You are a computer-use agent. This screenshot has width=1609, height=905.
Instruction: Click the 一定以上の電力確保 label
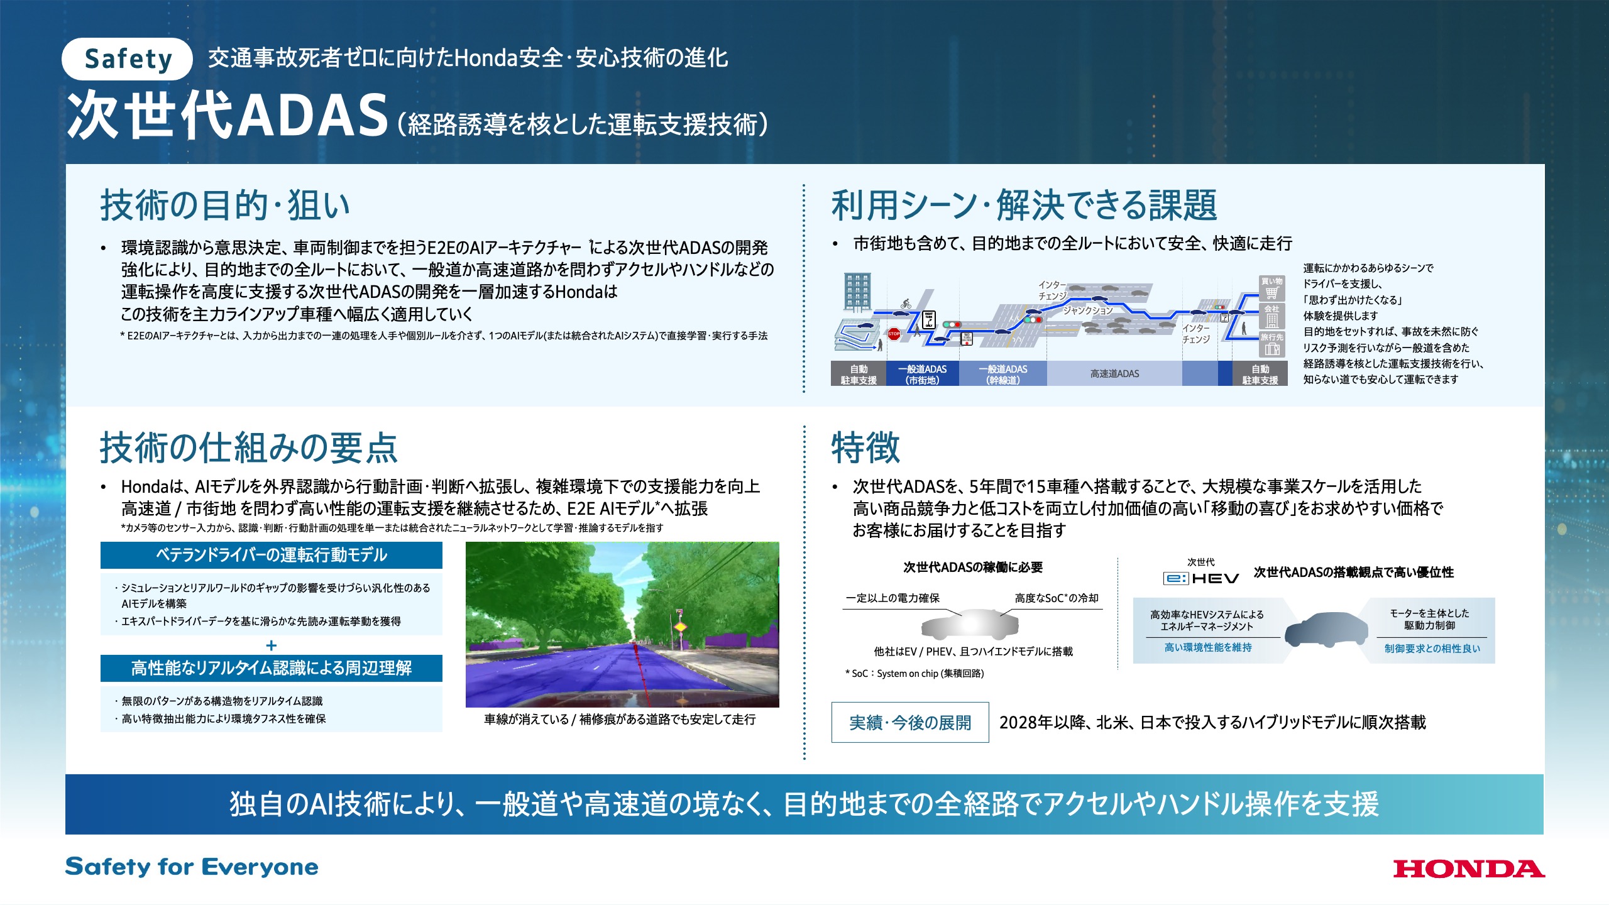tap(892, 598)
